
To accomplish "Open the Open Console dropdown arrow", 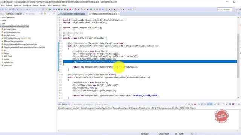I will (226, 104).
